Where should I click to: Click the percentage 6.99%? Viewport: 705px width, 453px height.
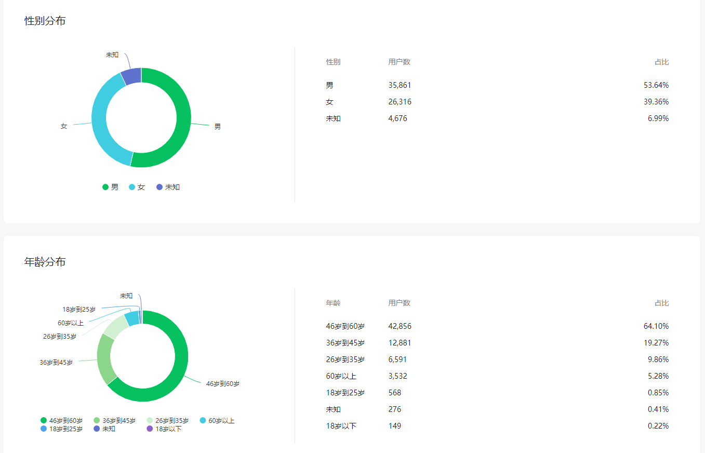point(658,118)
